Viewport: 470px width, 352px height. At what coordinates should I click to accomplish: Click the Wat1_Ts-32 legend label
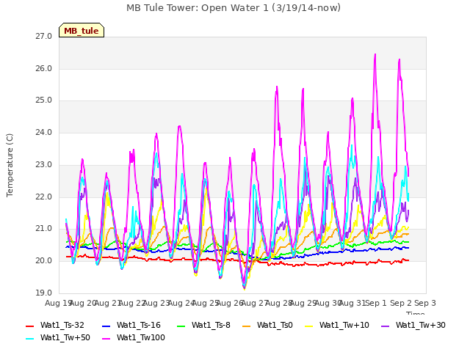(62, 325)
